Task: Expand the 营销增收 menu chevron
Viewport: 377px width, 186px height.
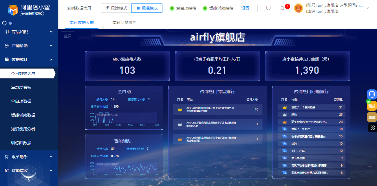Action: [51, 171]
